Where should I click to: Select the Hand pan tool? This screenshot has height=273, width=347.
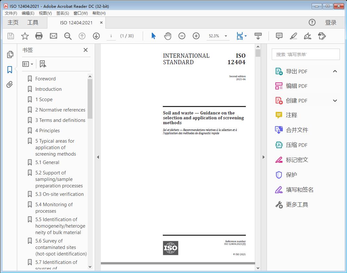coord(168,36)
